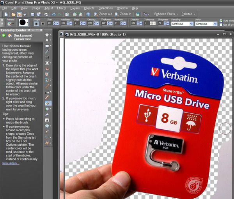Open the Effects menu

coord(62,8)
